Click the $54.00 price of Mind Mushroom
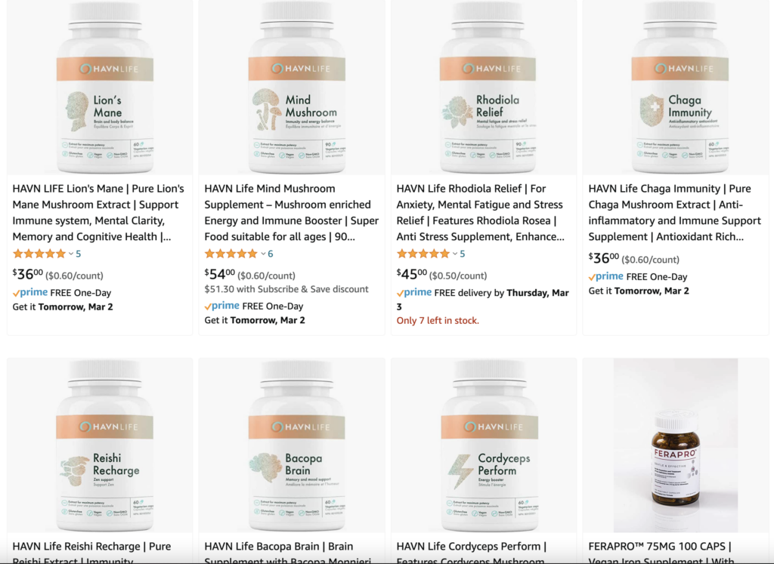The height and width of the screenshot is (564, 774). point(220,274)
